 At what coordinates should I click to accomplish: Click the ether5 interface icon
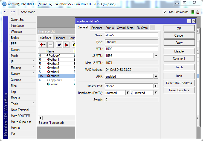tap(48, 76)
